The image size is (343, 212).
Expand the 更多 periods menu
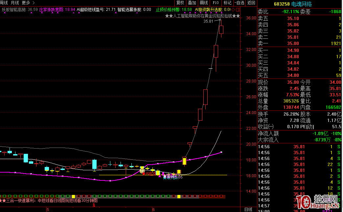point(28,3)
